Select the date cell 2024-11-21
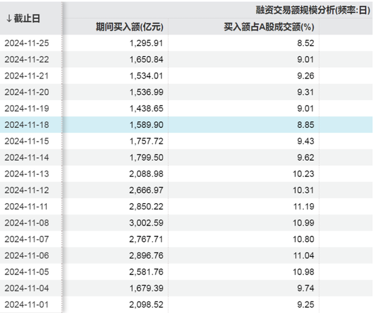Screen dimensions: 373x313 [x=26, y=76]
